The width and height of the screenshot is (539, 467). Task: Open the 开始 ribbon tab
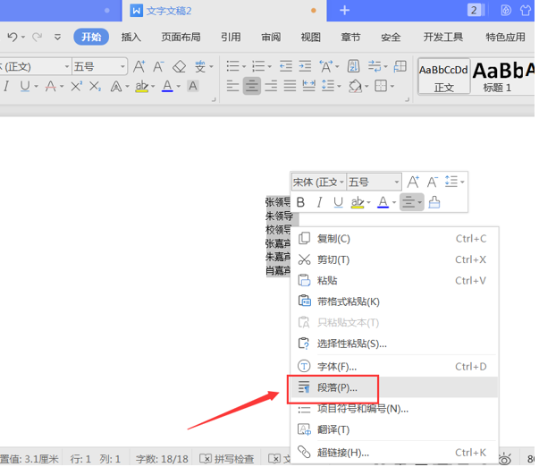point(91,37)
